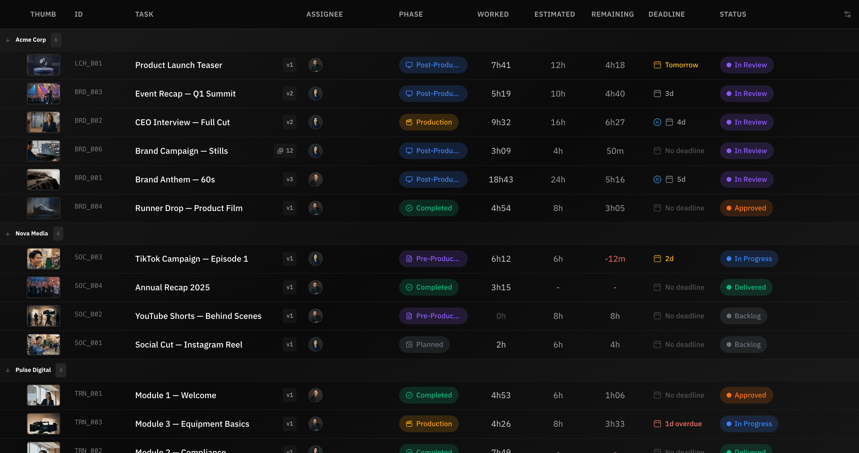Click the -12m remaining value on TikTok Campaign
This screenshot has height=453, width=859.
(615, 259)
